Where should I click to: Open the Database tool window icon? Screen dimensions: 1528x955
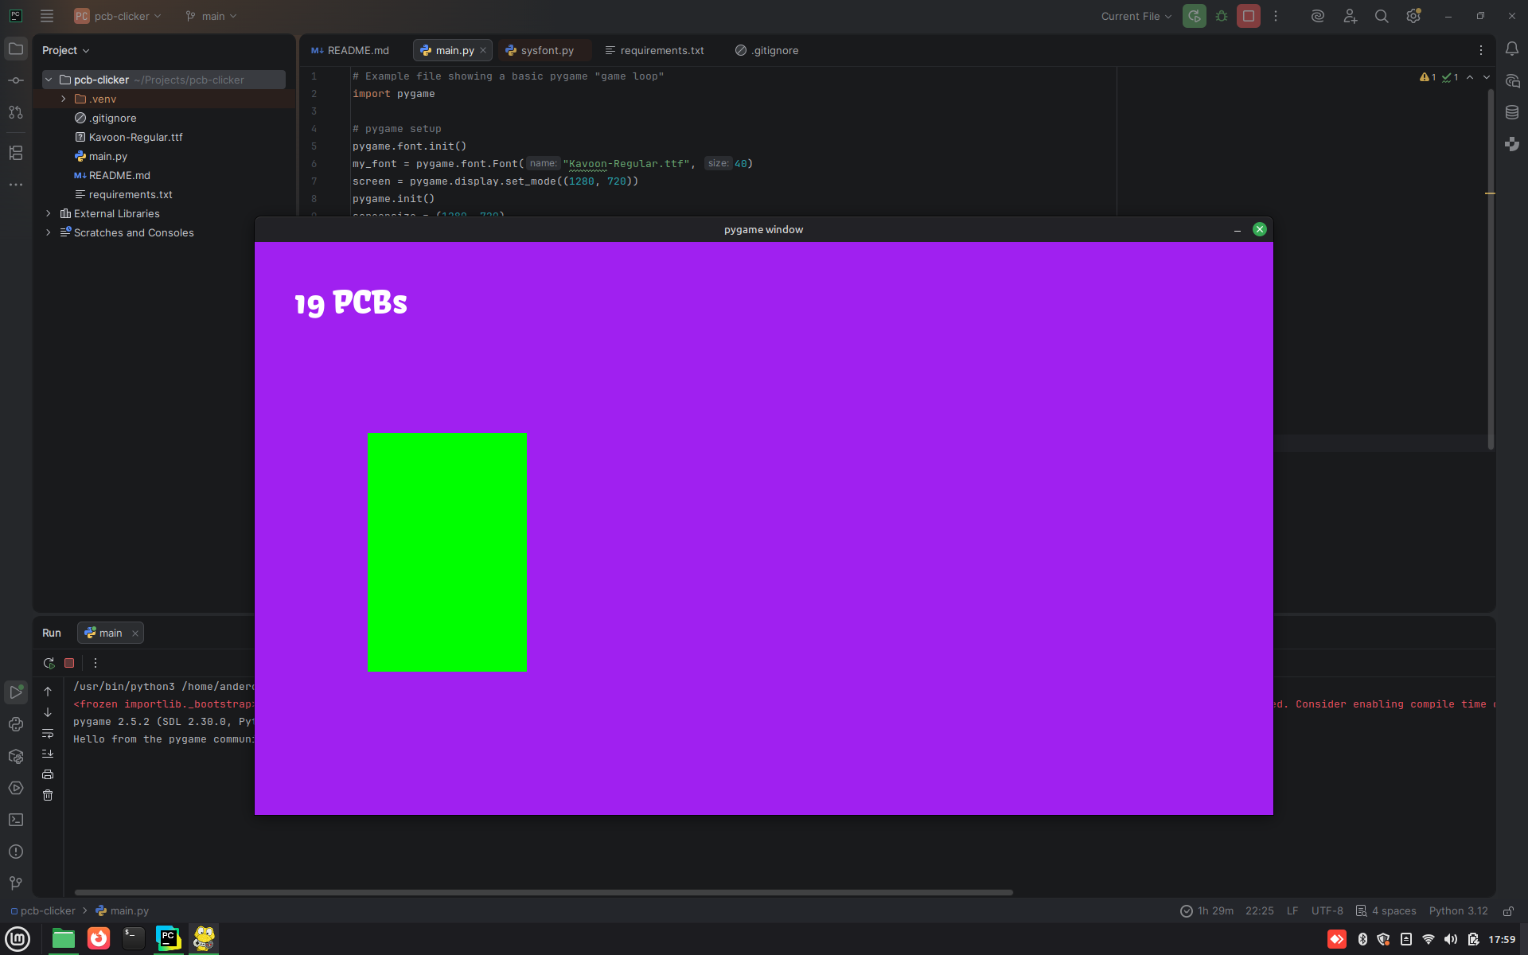[1512, 112]
